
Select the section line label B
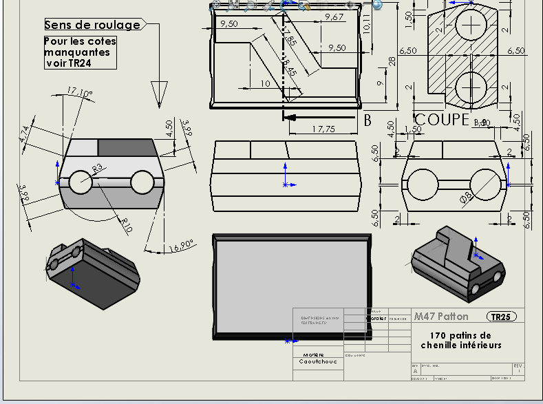point(368,120)
